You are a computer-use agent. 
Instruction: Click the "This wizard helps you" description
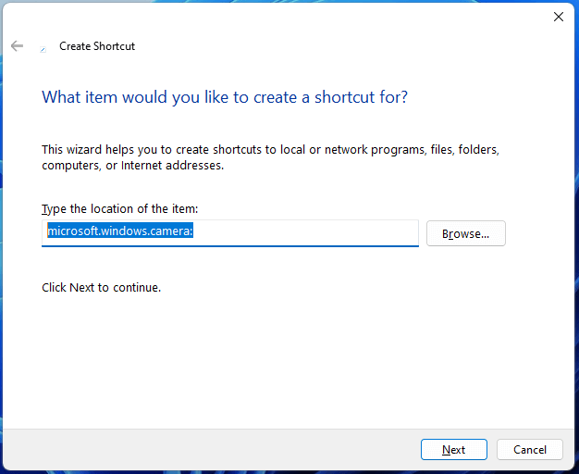coord(270,157)
